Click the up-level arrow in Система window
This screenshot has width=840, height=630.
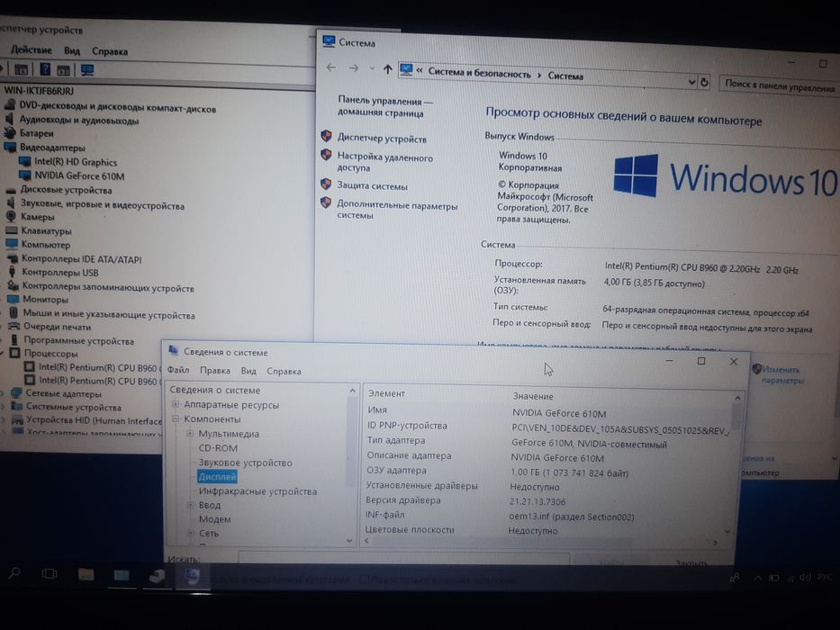388,69
